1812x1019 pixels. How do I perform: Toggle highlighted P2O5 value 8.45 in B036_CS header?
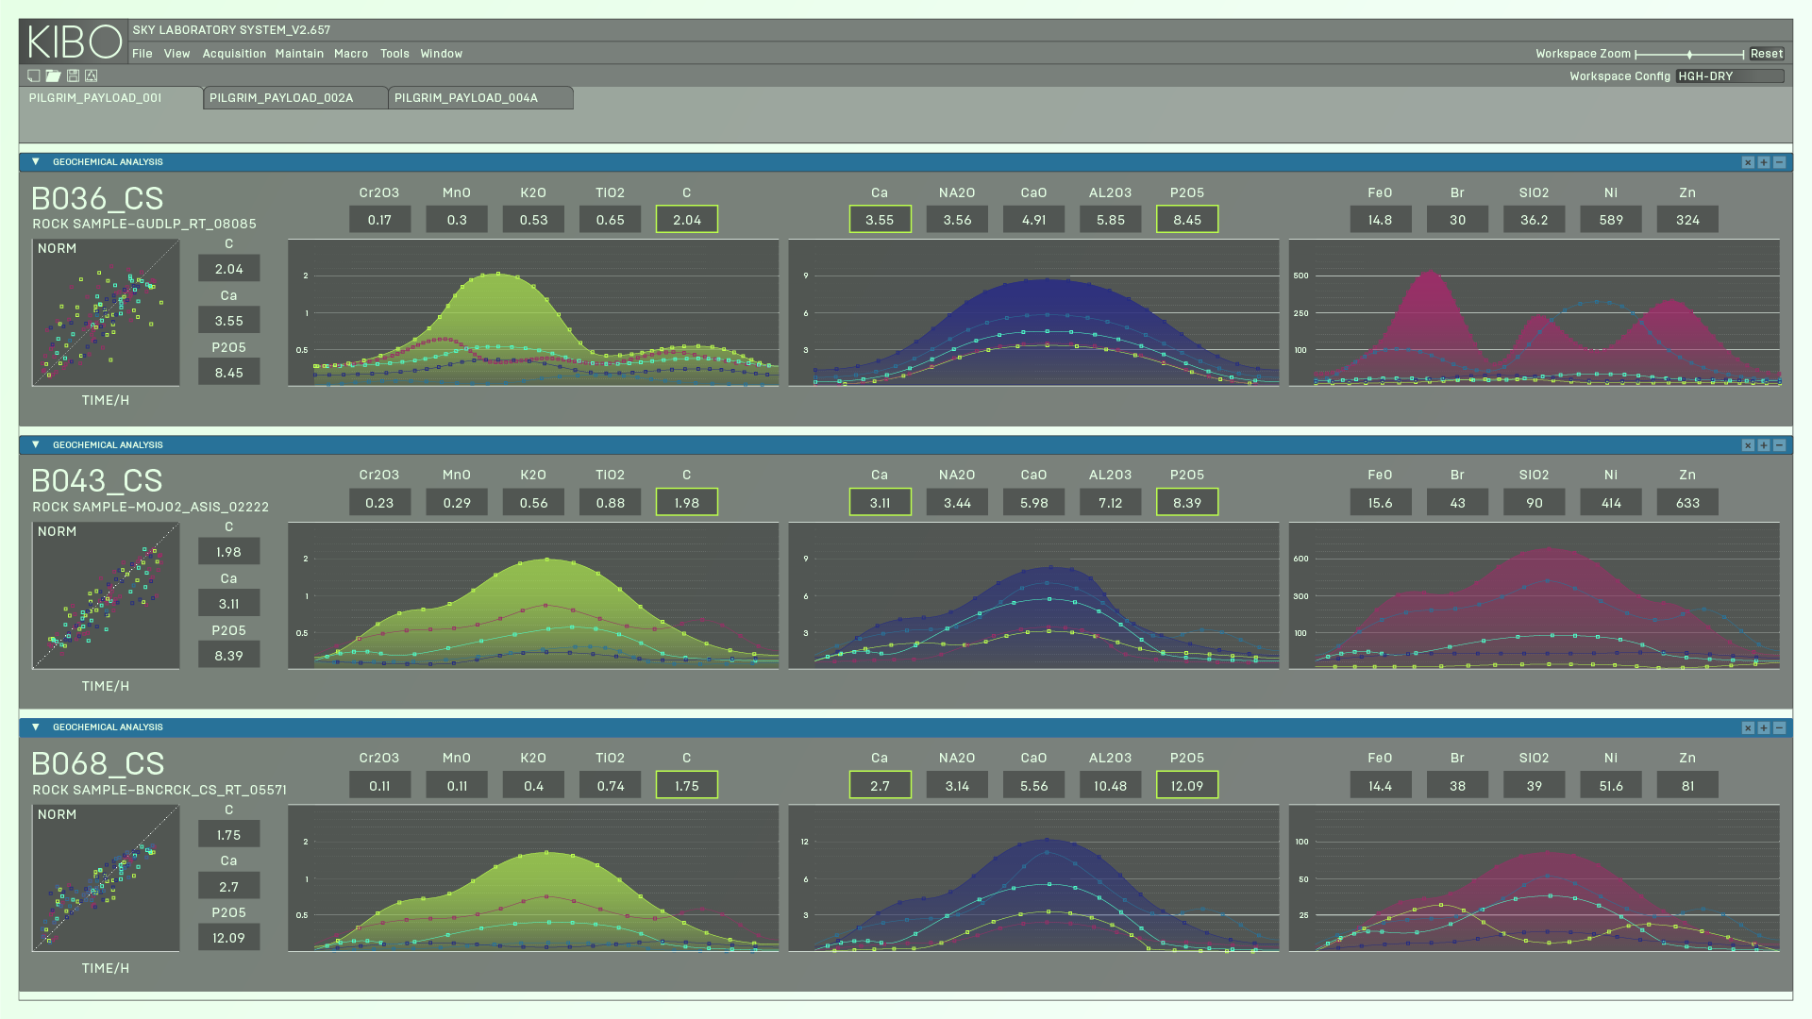click(x=1187, y=220)
